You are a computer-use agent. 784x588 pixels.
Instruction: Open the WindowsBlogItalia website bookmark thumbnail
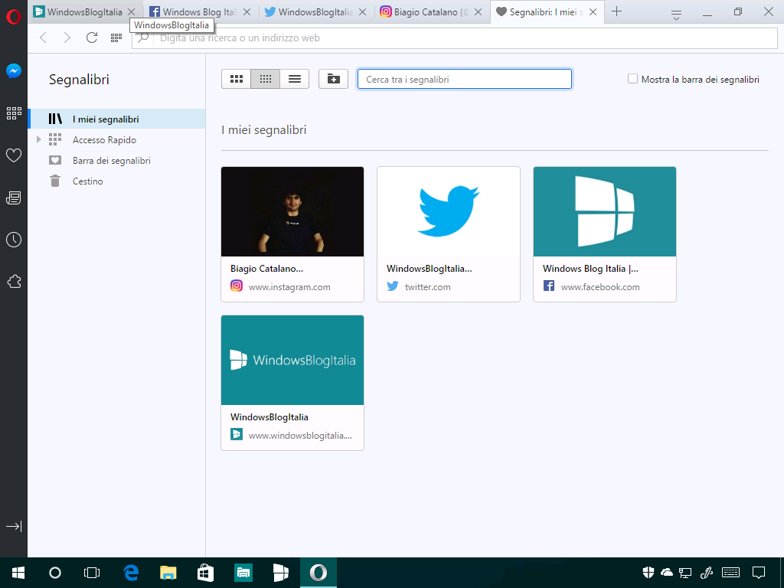[x=292, y=360]
